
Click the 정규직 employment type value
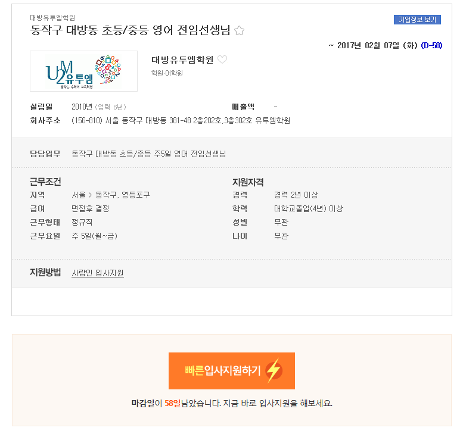tap(82, 222)
